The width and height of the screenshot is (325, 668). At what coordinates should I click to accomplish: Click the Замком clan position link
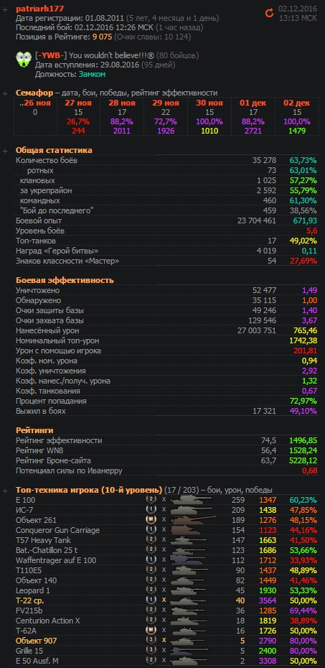[x=92, y=74]
